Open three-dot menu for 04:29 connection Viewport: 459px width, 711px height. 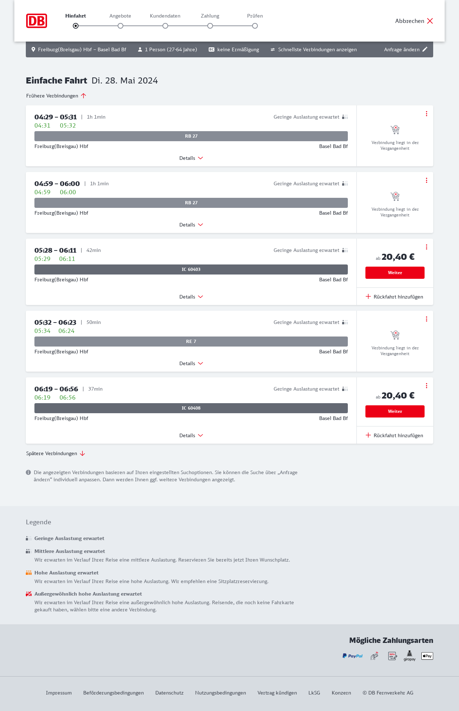click(x=426, y=114)
